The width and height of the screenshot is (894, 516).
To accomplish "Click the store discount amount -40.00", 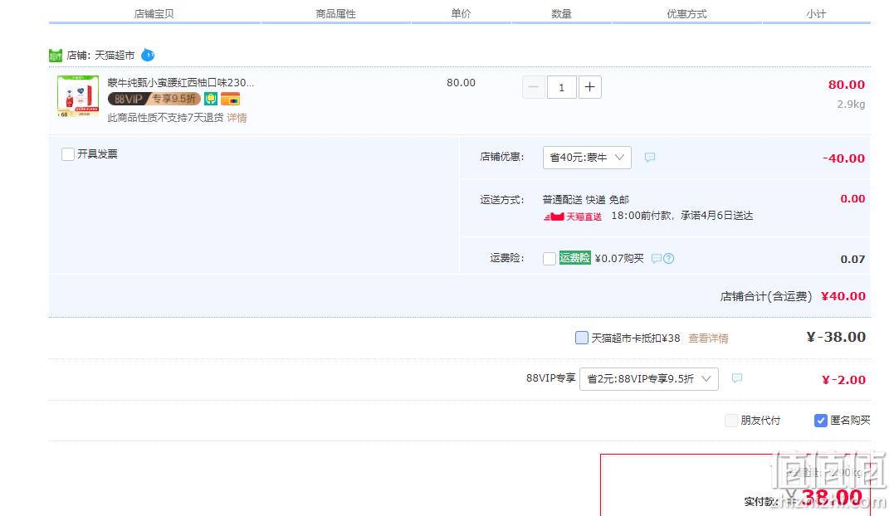I will (844, 158).
